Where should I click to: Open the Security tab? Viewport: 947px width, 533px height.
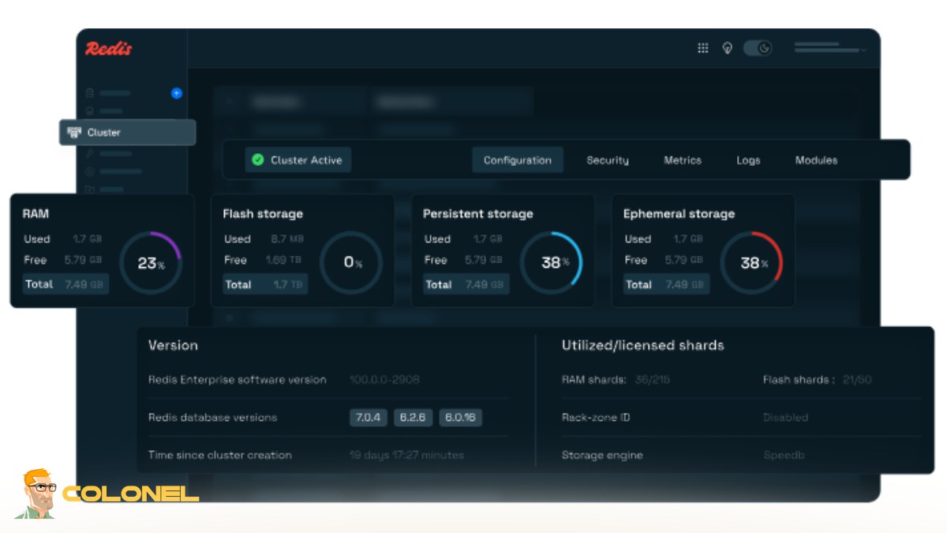tap(608, 160)
